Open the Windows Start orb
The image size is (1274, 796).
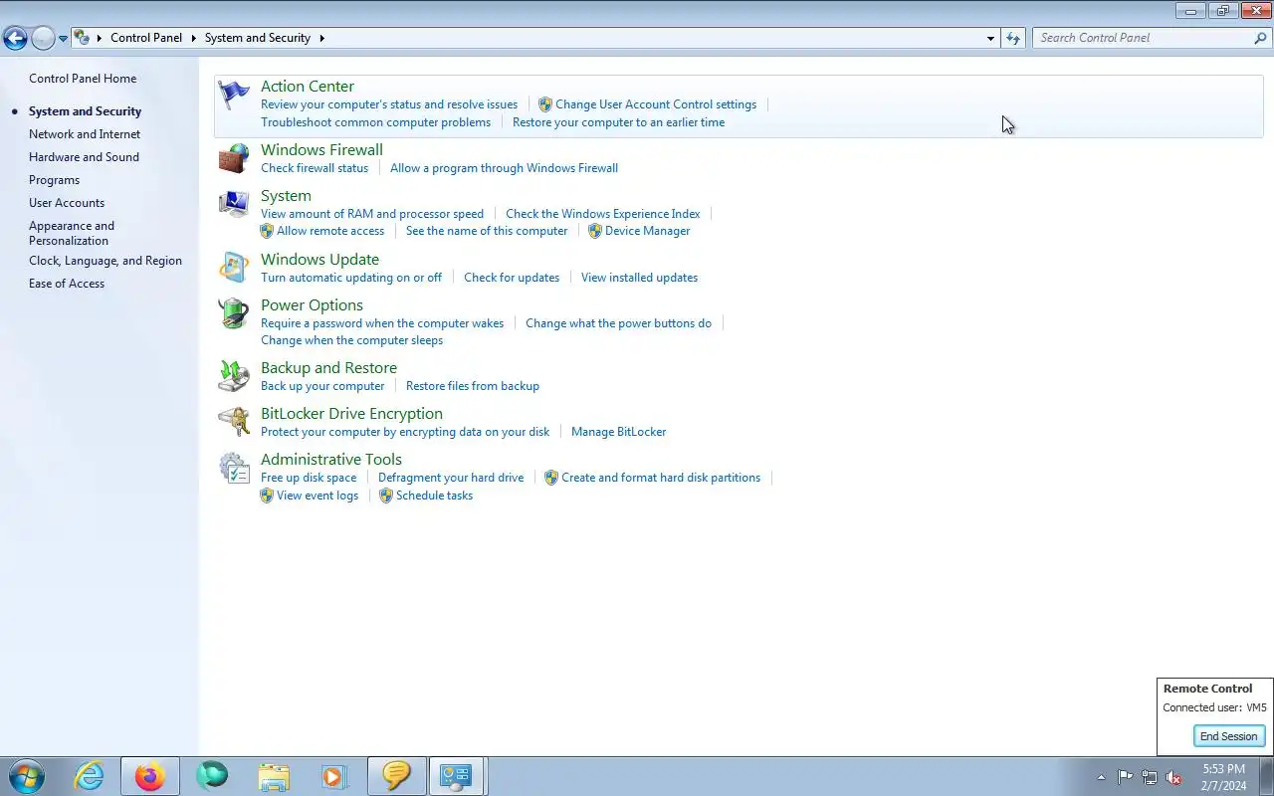[27, 776]
